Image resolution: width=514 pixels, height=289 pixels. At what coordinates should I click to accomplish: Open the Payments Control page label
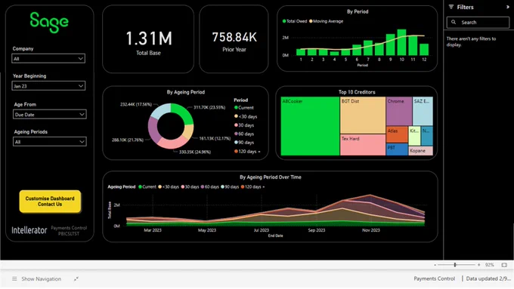point(435,279)
